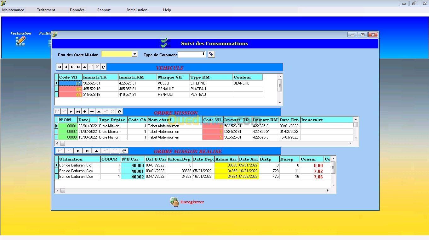
Task: Click the VOLVO cell in the VEHICULE table
Action: coord(173,83)
